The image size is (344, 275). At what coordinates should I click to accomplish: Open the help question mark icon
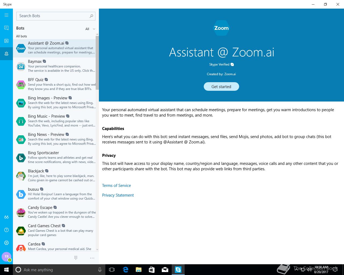(6, 230)
